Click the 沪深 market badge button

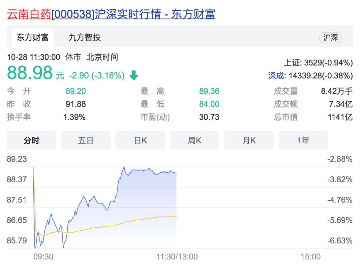tap(330, 38)
